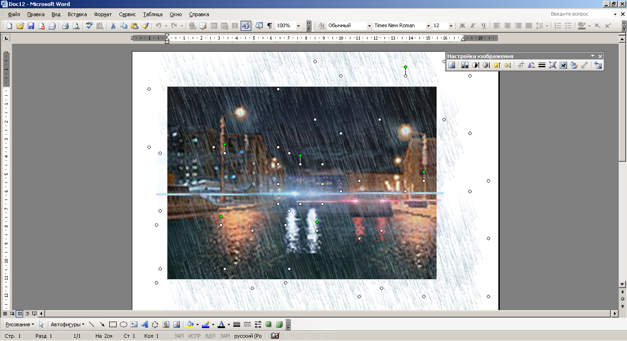Image resolution: width=627 pixels, height=341 pixels.
Task: Toggle bold formatting (Ж)
Action: click(462, 26)
